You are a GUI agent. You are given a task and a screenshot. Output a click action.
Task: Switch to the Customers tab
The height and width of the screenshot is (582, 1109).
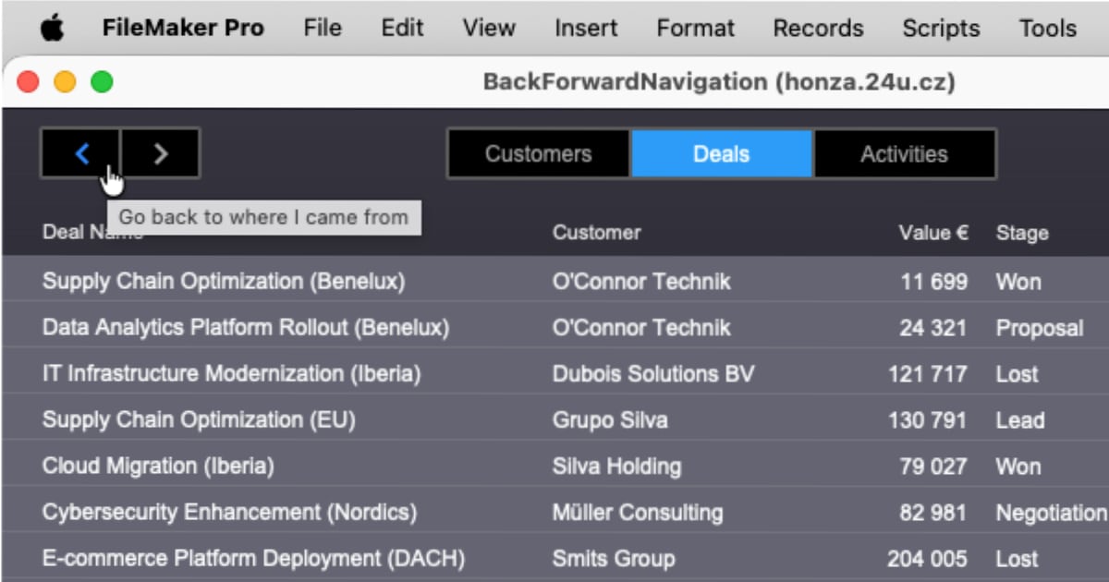pyautogui.click(x=539, y=154)
